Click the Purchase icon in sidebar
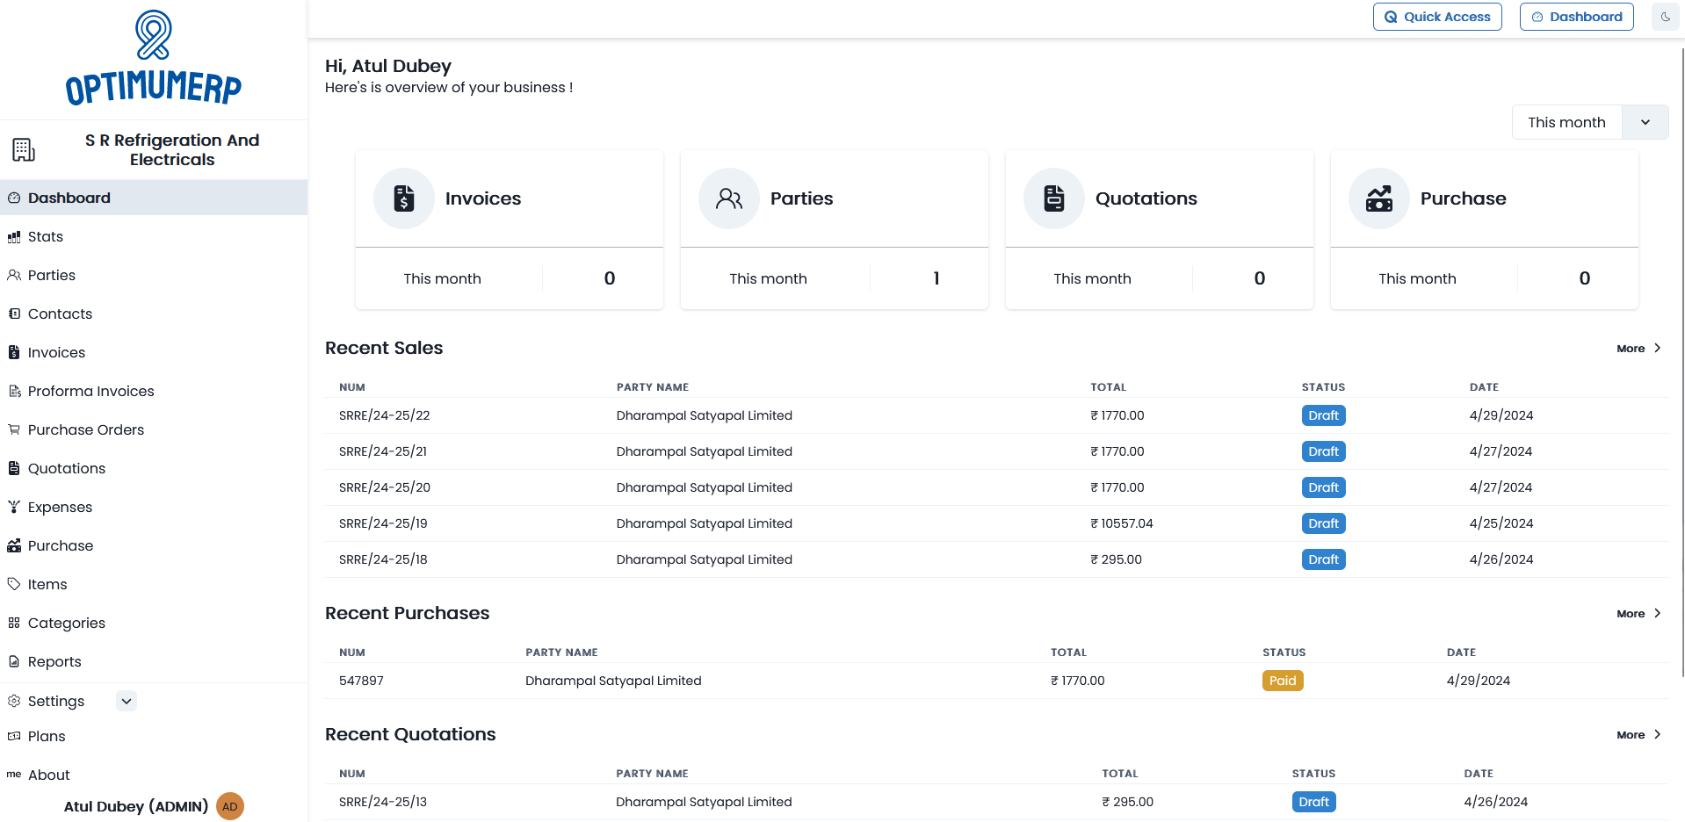The height and width of the screenshot is (822, 1685). point(14,545)
